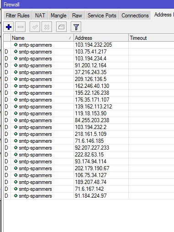Select address 37.216.243.35

90,72
